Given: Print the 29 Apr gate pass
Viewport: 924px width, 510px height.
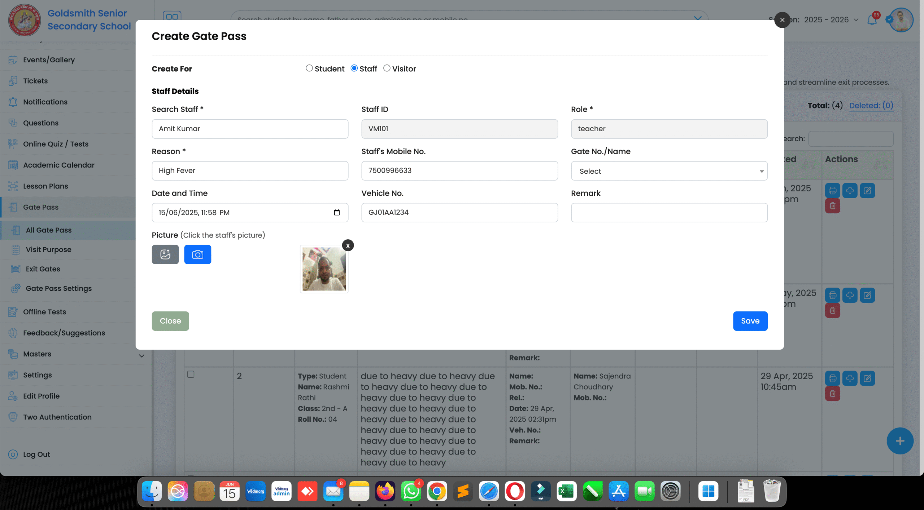Looking at the screenshot, I should 833,378.
